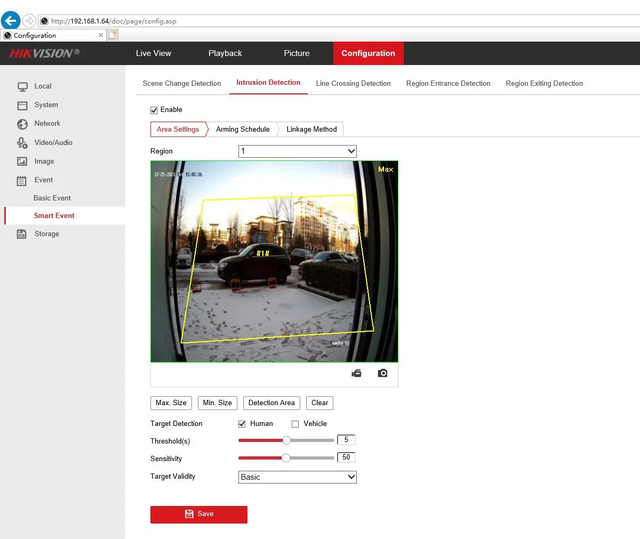Select Smart Event in sidebar
Viewport: 640px width, 539px height.
(54, 216)
